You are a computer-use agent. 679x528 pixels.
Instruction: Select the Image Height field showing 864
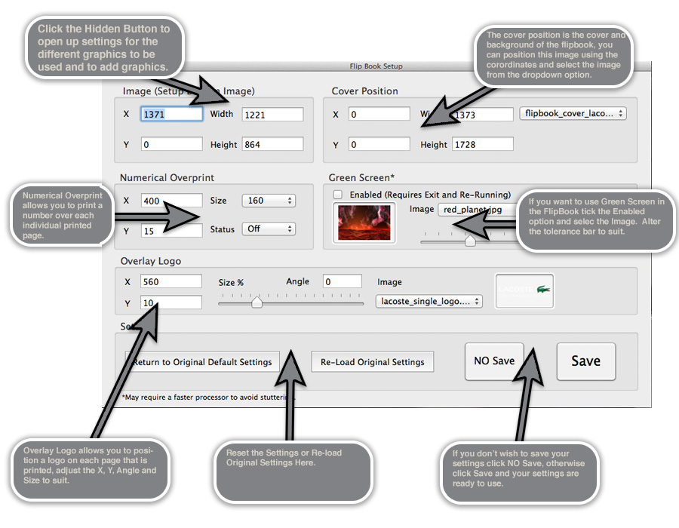(x=272, y=144)
